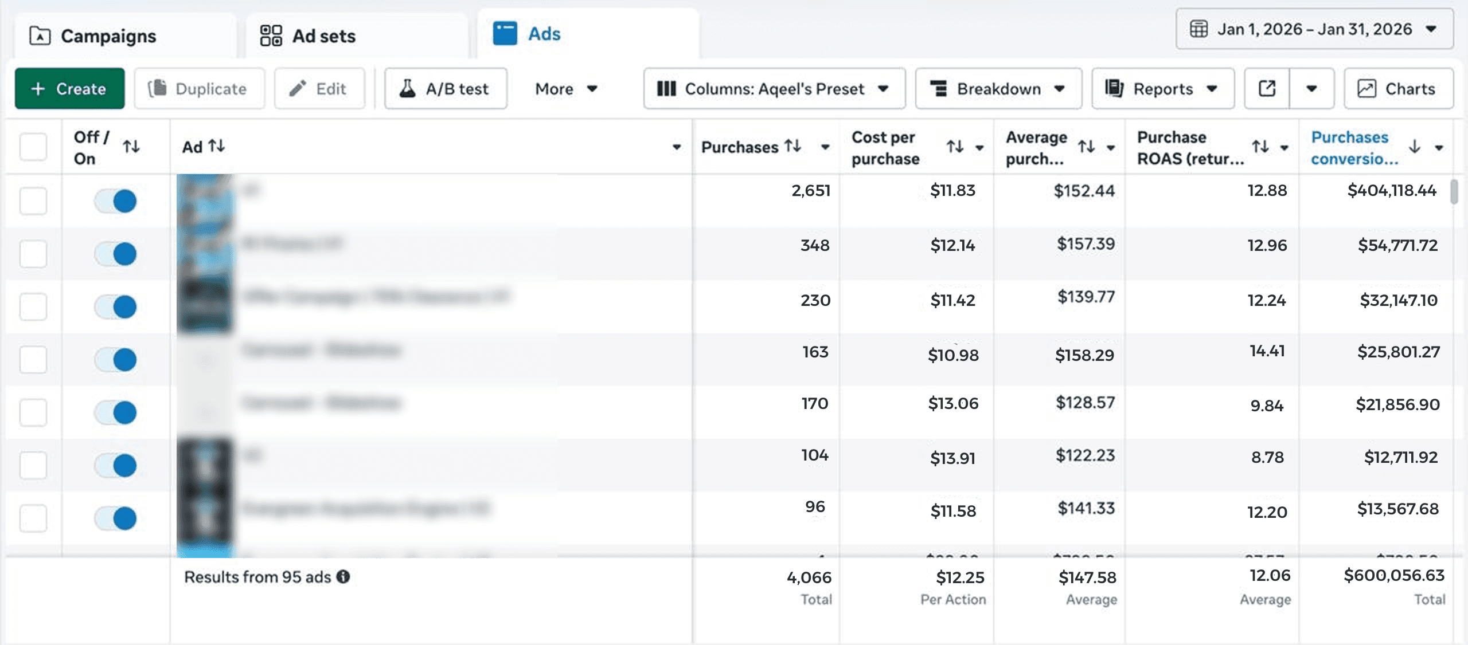Click the export share icon button
The height and width of the screenshot is (645, 1468).
(x=1267, y=89)
